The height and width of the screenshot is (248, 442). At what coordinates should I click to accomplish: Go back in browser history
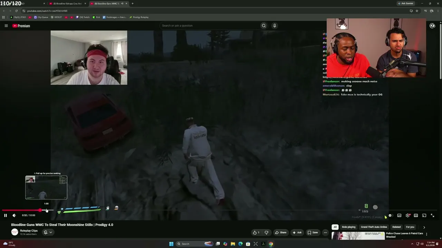pyautogui.click(x=4, y=11)
